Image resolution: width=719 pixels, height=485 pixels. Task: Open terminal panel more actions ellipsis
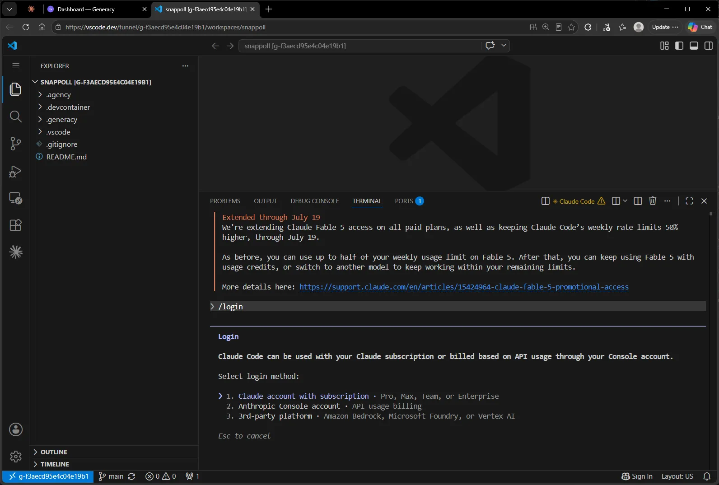(x=668, y=201)
